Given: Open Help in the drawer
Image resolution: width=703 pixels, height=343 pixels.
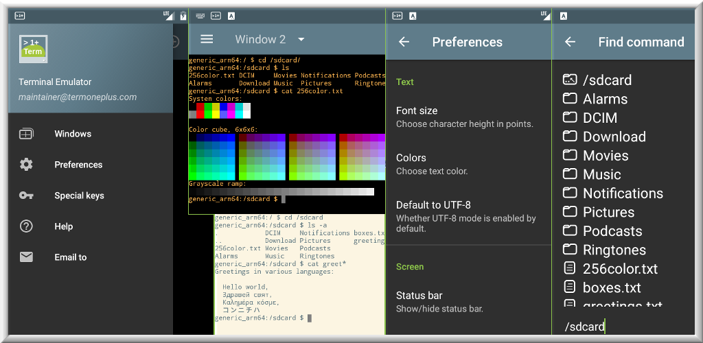Looking at the screenshot, I should tap(64, 226).
